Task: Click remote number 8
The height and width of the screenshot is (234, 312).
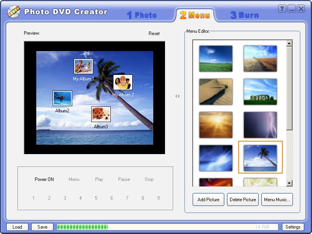Action: 143,198
